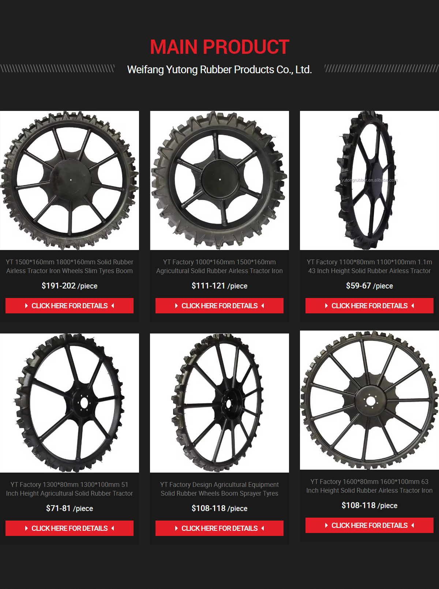The image size is (439, 589).
Task: Open YT Factory 1000*160mm Agricultural title link
Action: [x=219, y=266]
